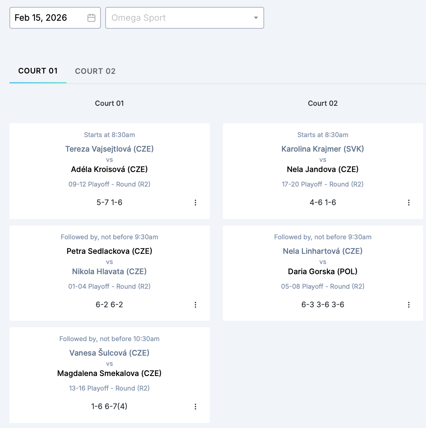The height and width of the screenshot is (428, 426).
Task: Open options menu for Linhartová vs Gorska match
Action: (409, 305)
